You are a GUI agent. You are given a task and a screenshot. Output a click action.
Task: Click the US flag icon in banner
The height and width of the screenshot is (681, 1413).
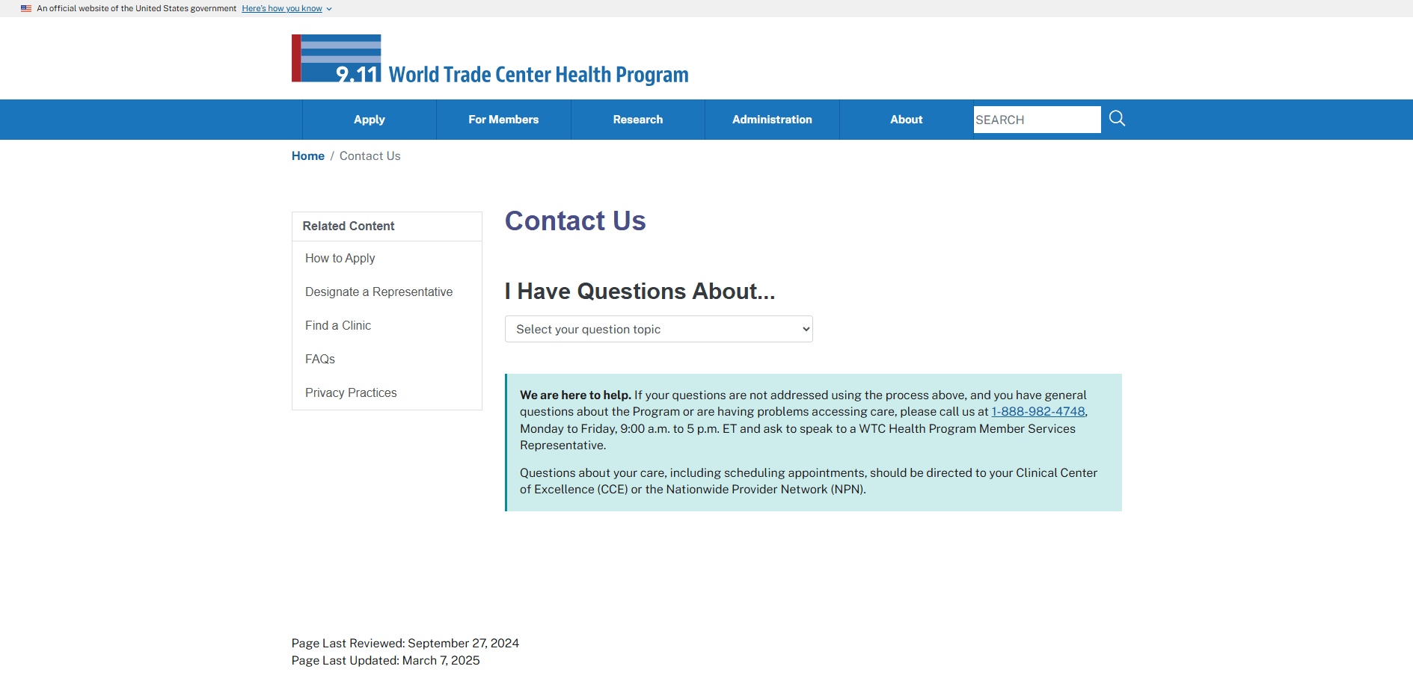click(x=26, y=9)
